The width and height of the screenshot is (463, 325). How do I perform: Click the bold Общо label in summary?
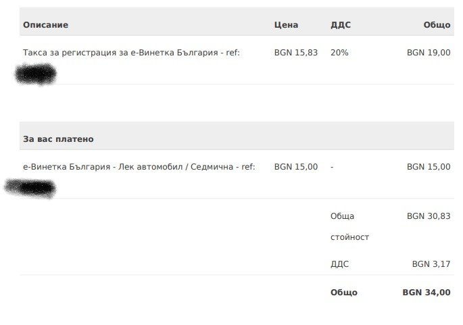[343, 293]
